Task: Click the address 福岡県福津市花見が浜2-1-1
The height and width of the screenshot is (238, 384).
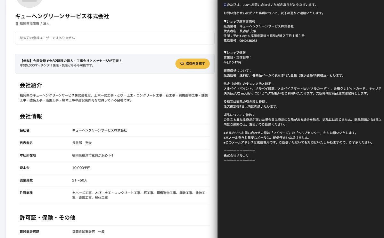Action: [x=93, y=155]
